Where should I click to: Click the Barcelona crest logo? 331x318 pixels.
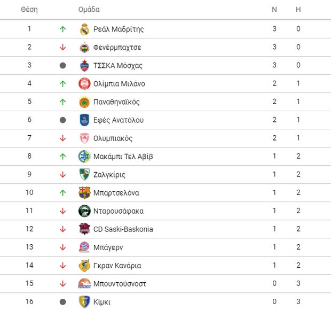[84, 193]
